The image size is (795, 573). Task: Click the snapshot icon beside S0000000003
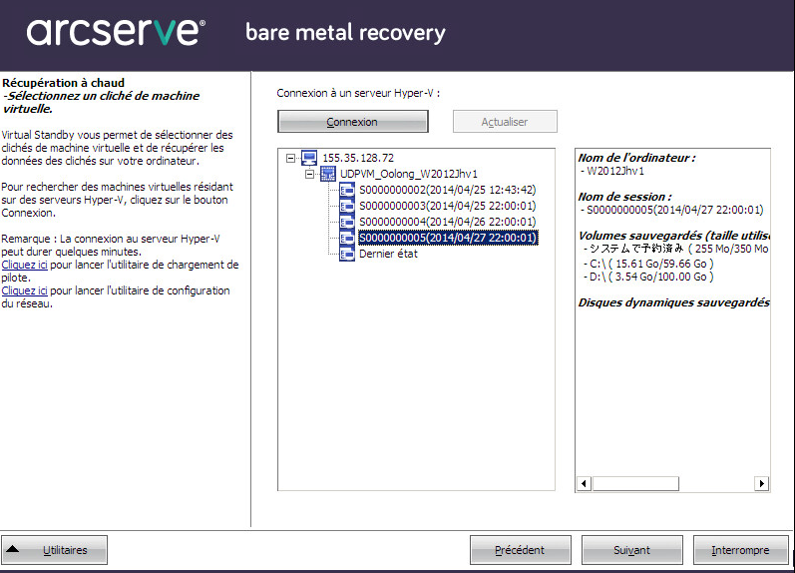point(347,206)
